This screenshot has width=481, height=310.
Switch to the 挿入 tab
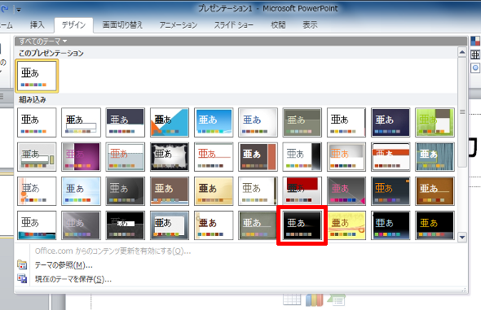[x=38, y=24]
